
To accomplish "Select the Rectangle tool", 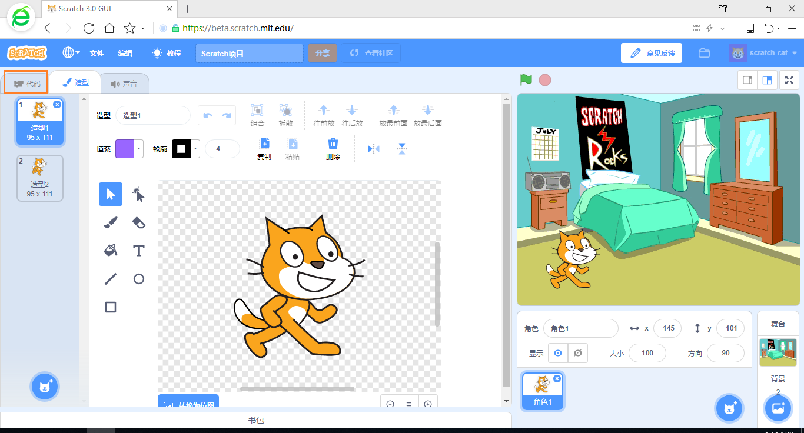I will 111,307.
